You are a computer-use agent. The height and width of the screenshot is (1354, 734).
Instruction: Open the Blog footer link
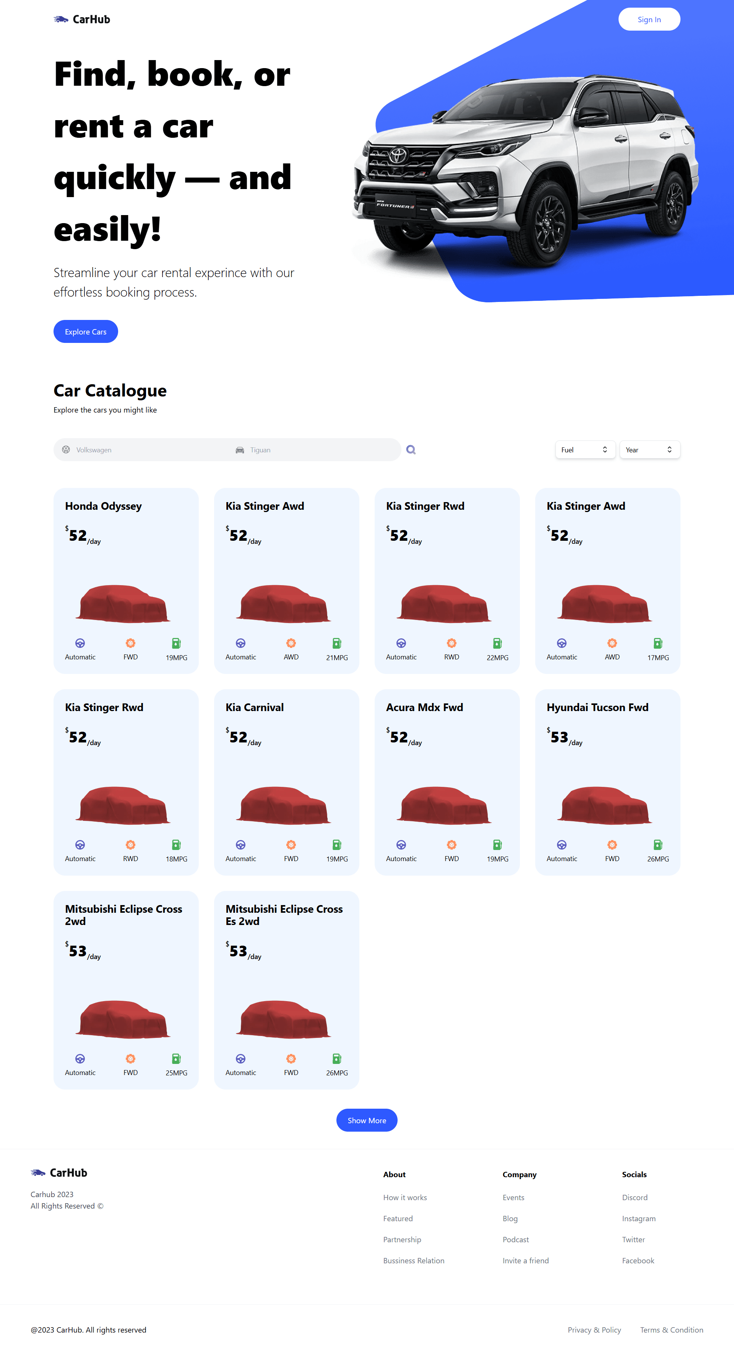[x=510, y=1219]
